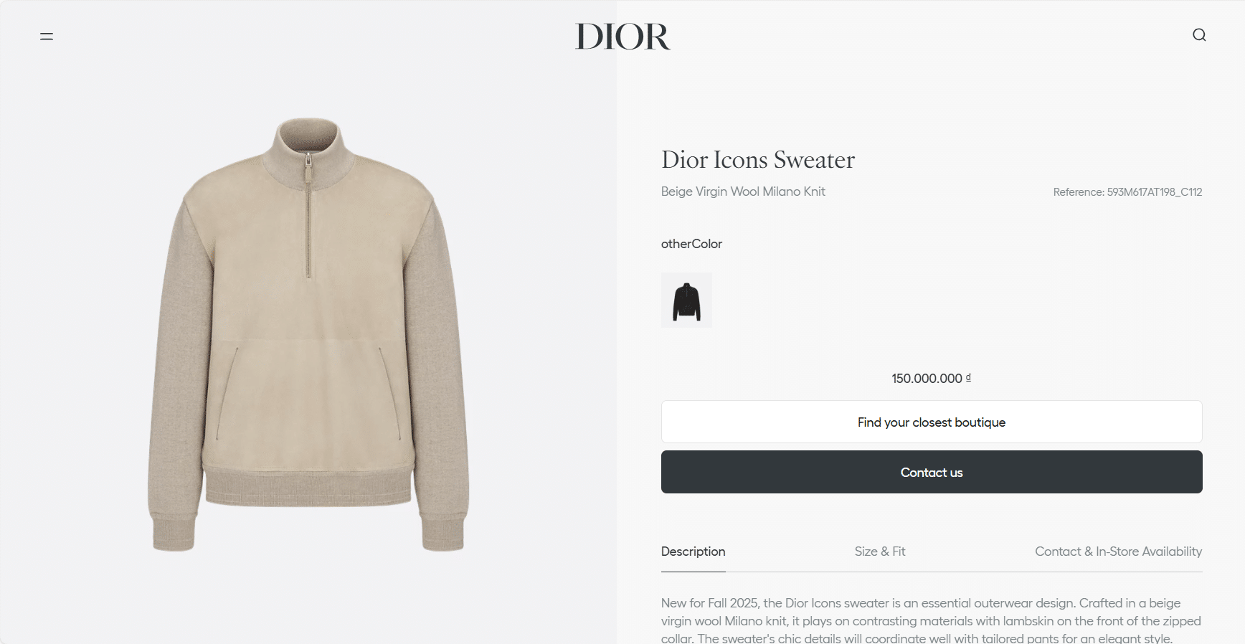Image resolution: width=1245 pixels, height=644 pixels.
Task: Click the otherColor label
Action: pyautogui.click(x=691, y=244)
